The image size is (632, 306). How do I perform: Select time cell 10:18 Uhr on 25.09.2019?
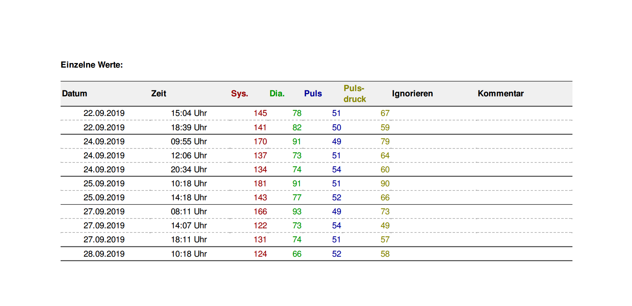[x=189, y=183]
